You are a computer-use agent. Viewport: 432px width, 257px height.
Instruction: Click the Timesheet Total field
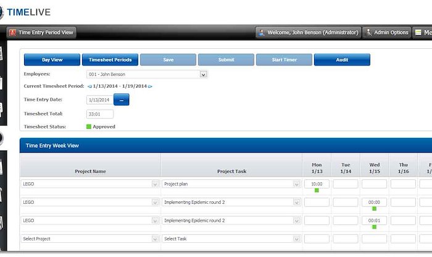(100, 114)
